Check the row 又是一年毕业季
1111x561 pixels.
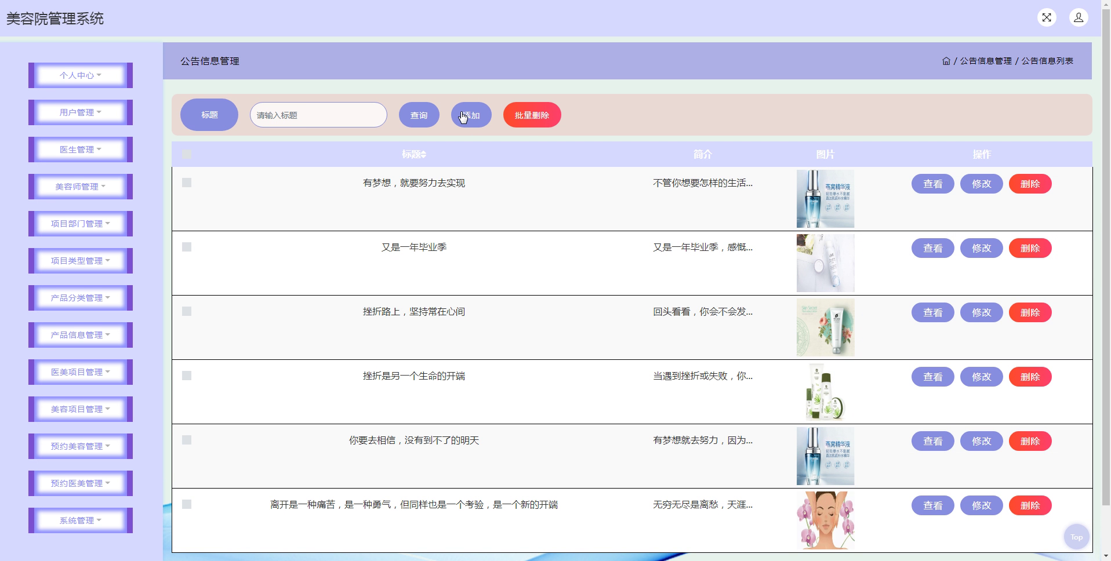pyautogui.click(x=187, y=247)
